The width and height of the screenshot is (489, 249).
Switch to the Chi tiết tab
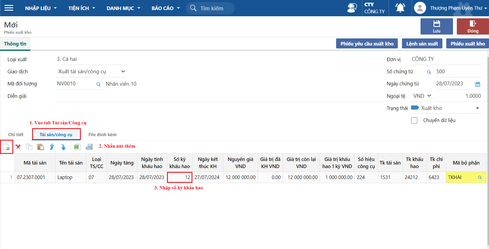point(16,135)
